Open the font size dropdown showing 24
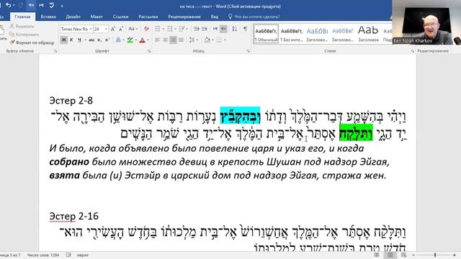 [106, 29]
